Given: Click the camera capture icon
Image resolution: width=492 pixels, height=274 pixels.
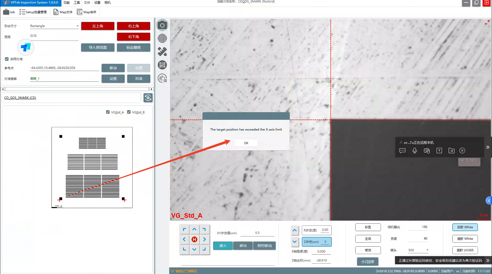Looking at the screenshot, I should [162, 25].
